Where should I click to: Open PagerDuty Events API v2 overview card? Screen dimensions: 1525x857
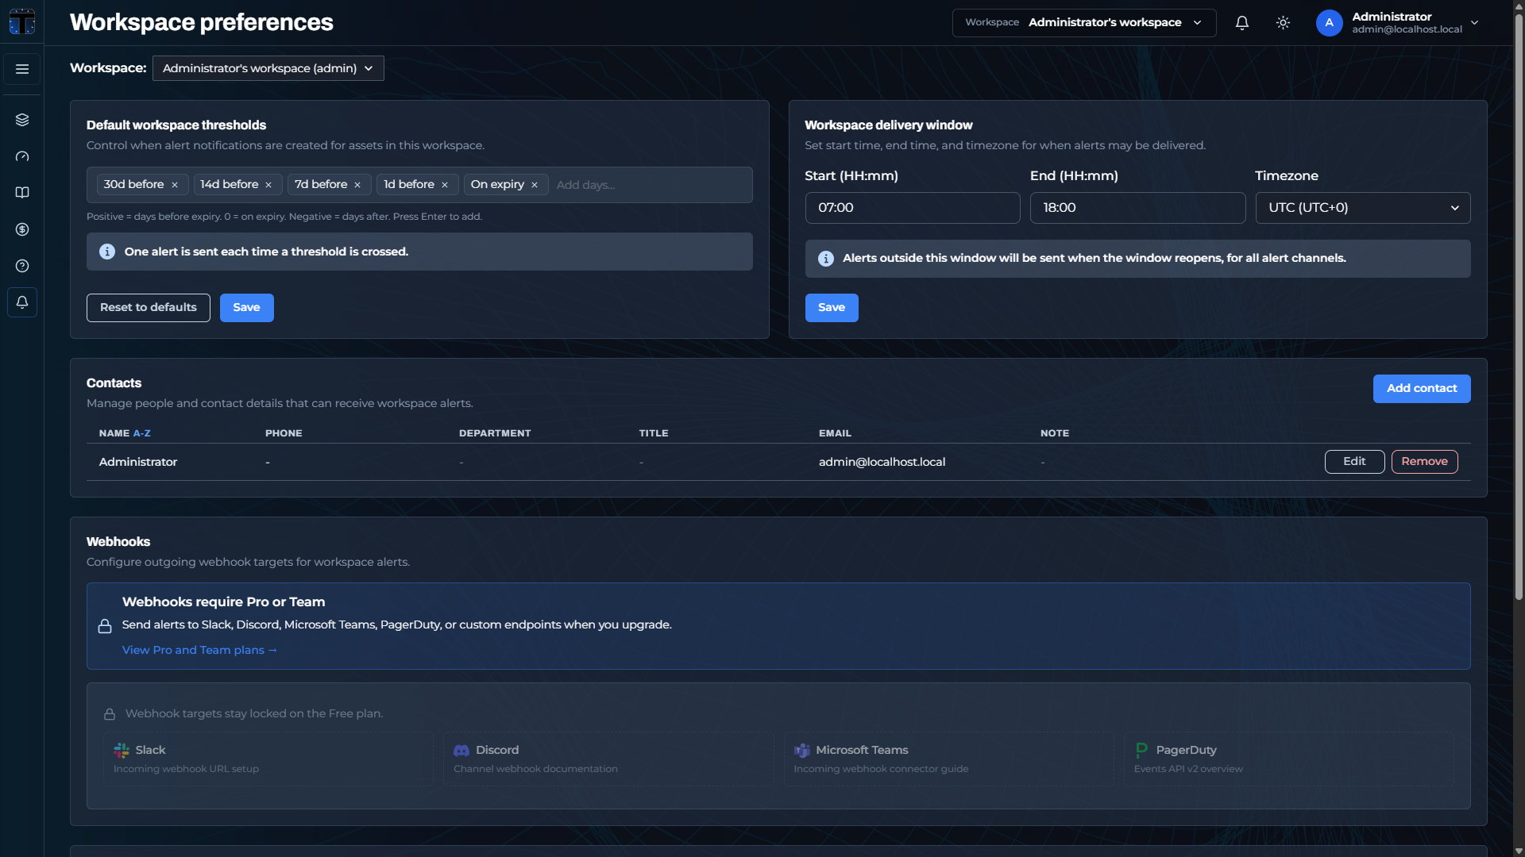coord(1288,759)
